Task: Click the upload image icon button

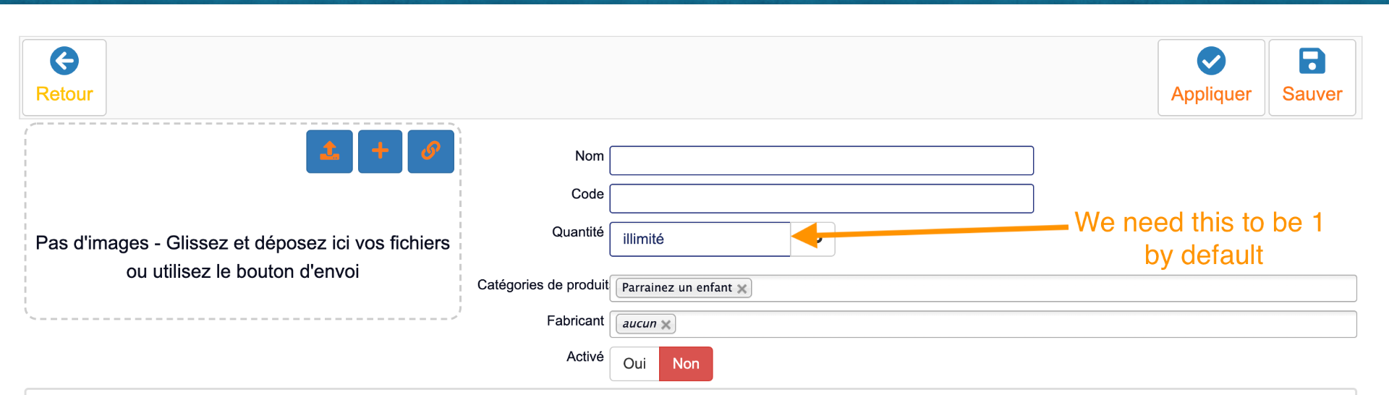Action: [x=329, y=151]
